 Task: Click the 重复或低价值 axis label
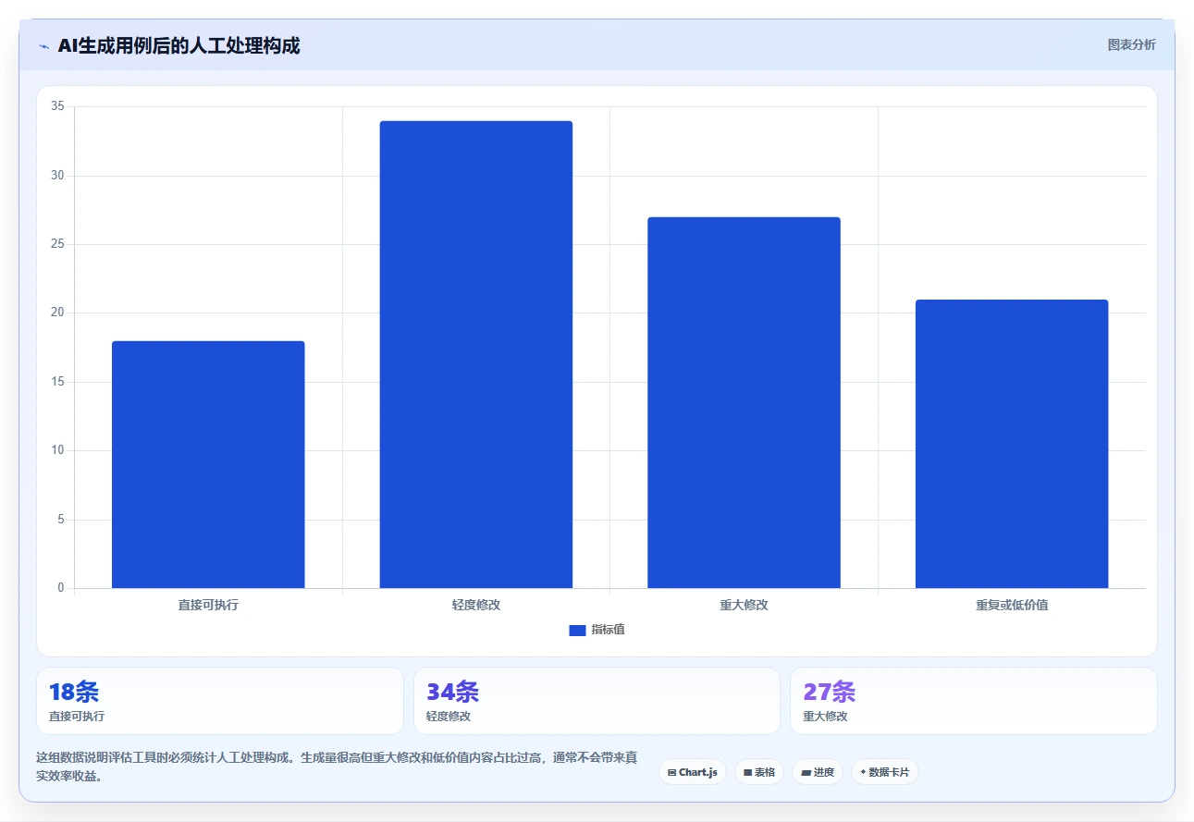point(1012,605)
